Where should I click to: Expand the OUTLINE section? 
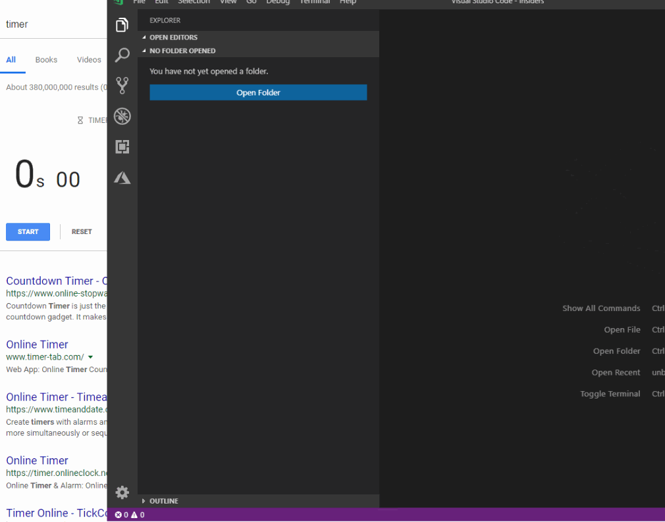258,501
